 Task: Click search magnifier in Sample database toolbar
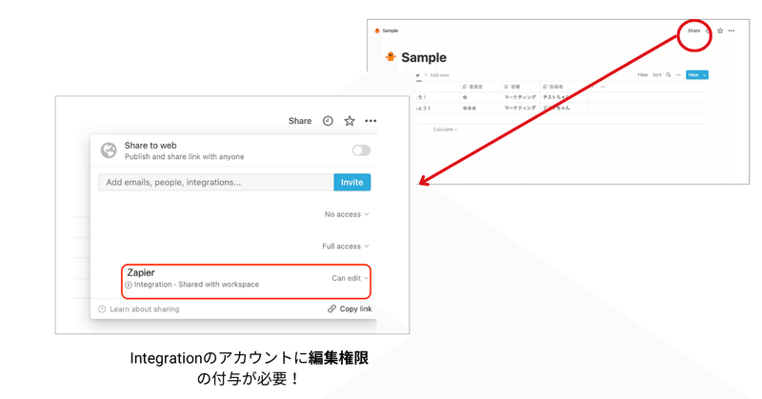tap(669, 75)
